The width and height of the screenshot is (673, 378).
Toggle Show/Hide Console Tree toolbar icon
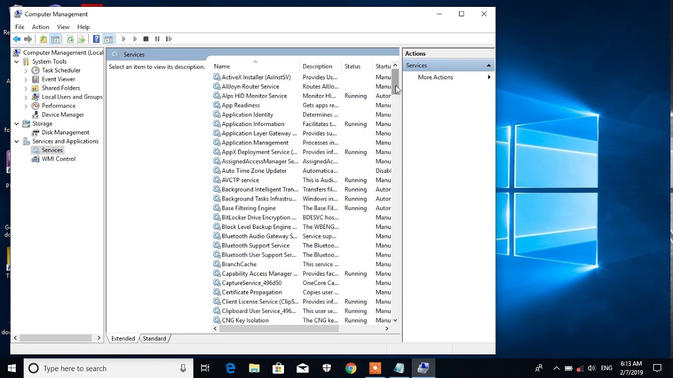click(55, 39)
